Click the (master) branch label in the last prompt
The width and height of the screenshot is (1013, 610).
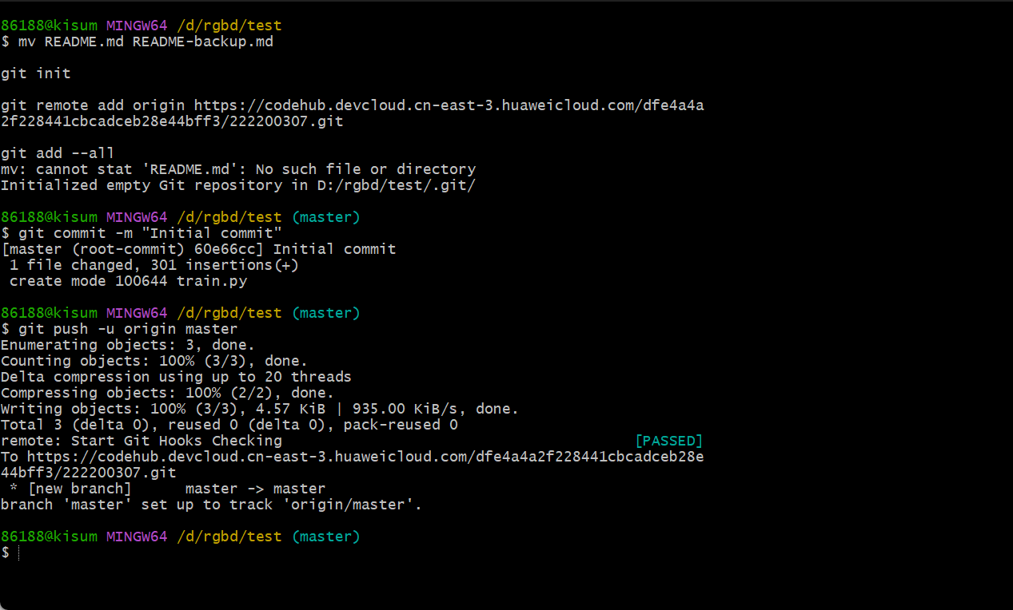pos(326,537)
